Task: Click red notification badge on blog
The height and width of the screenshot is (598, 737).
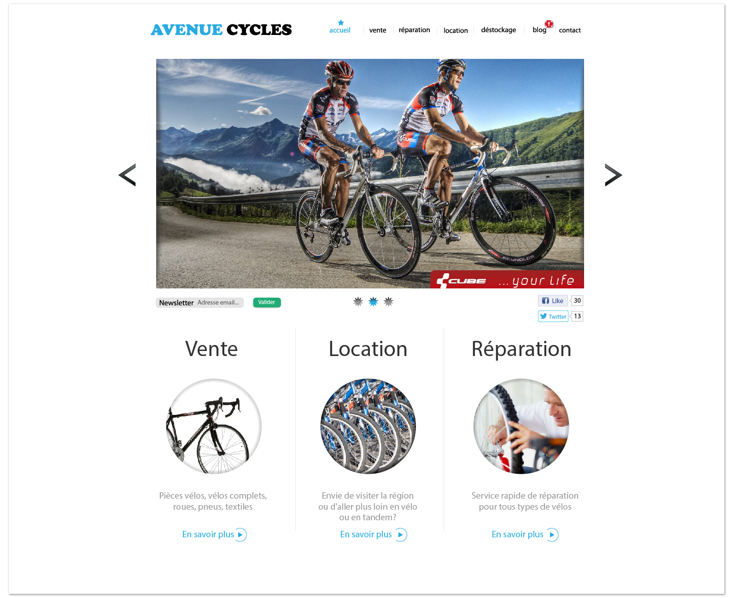Action: [x=549, y=24]
